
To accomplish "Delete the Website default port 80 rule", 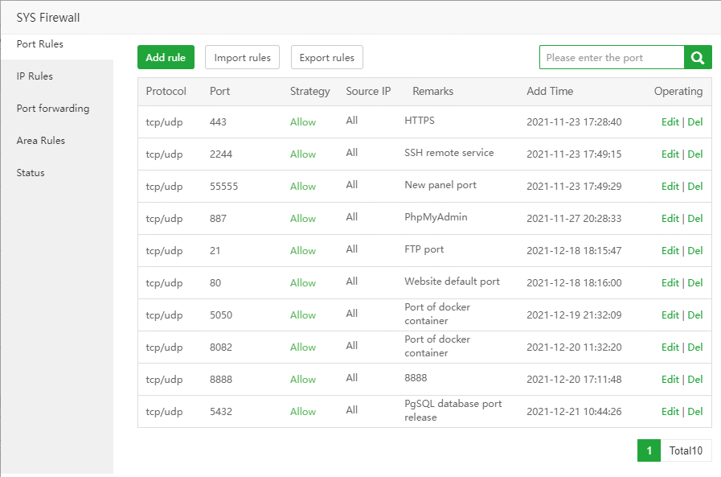I will pos(695,283).
